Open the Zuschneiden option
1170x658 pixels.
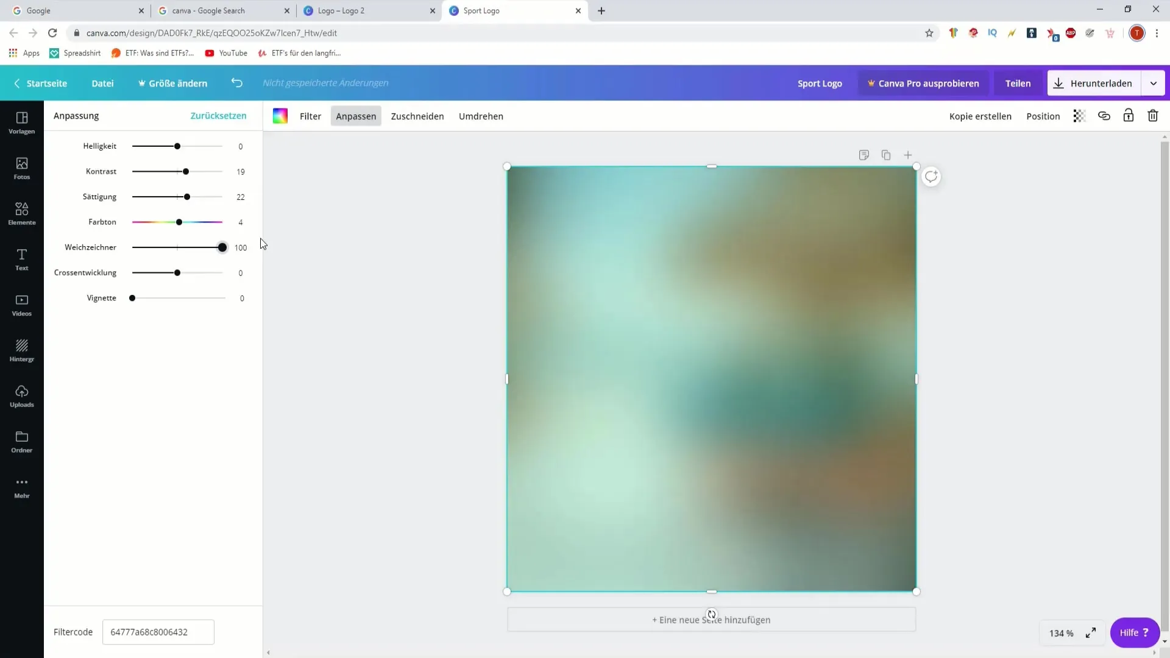click(417, 116)
